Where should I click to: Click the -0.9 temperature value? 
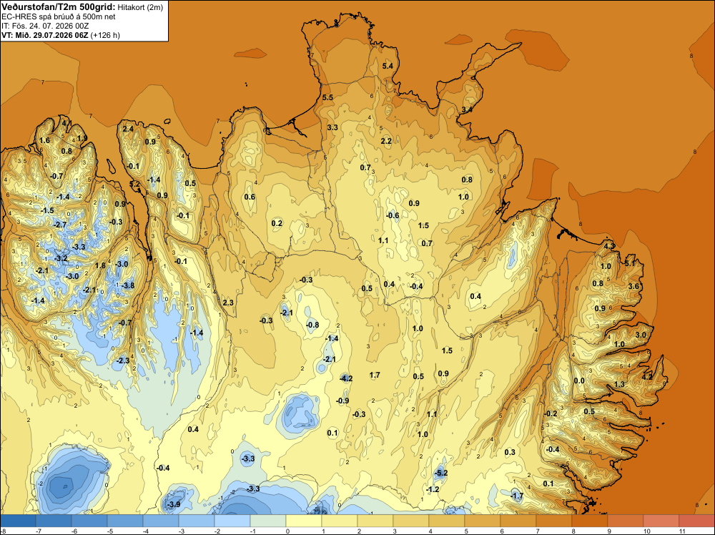(342, 401)
